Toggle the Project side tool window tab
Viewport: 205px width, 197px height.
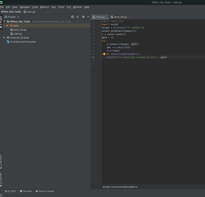(1, 22)
